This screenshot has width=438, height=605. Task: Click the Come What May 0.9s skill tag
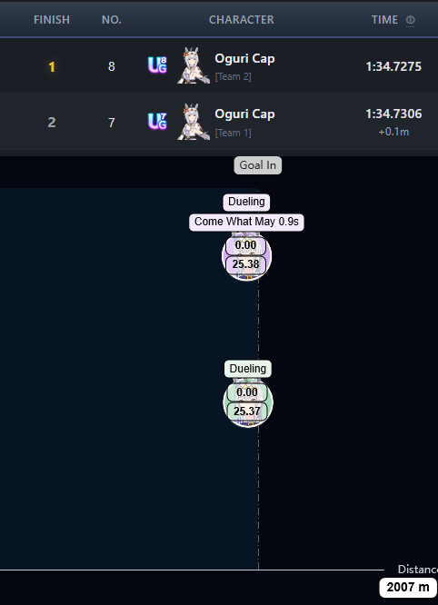(x=246, y=222)
